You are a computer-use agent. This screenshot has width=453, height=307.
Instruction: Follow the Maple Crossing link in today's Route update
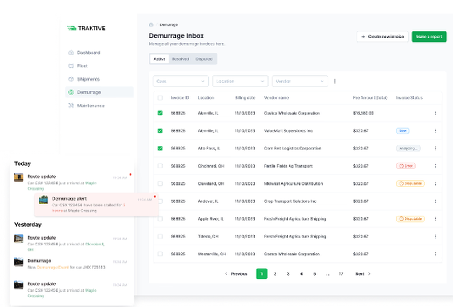coord(62,186)
